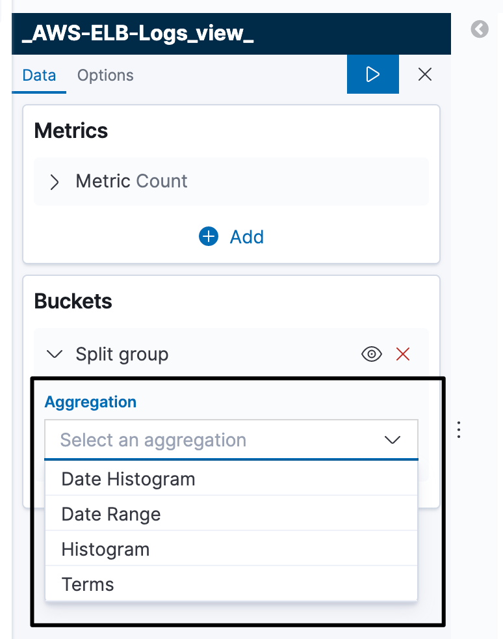
Task: Collapse the Split group section
Action: (55, 354)
